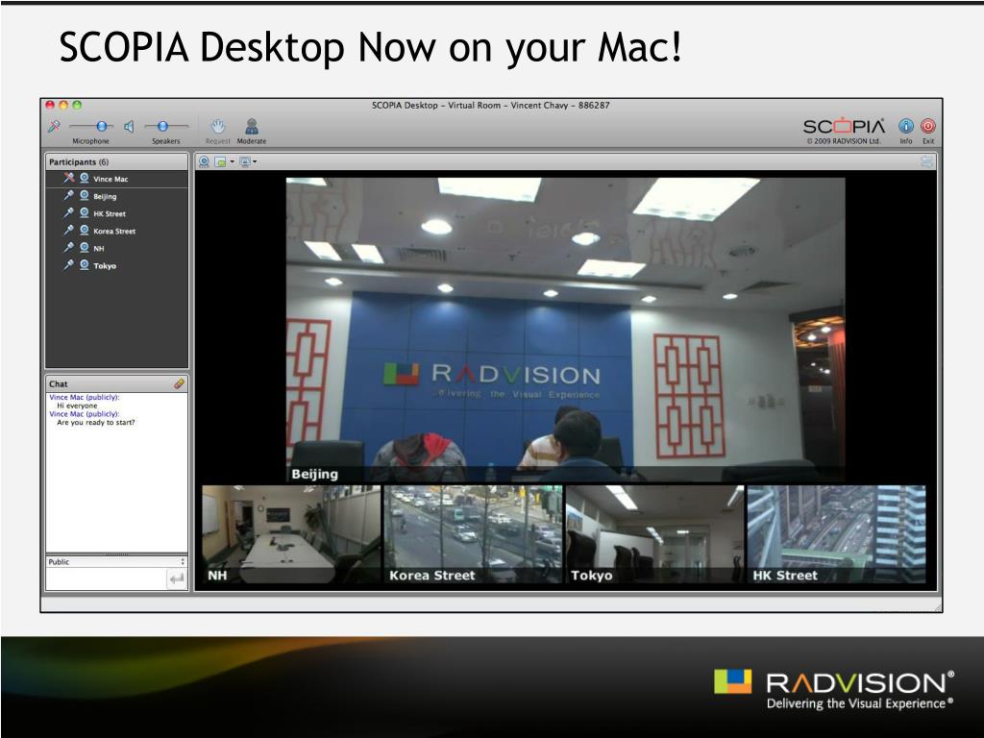Viewport: 984px width, 738px height.
Task: Click HK Street's webcam icon
Action: 85,213
